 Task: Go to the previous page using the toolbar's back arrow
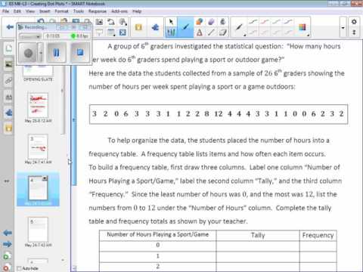10,27
